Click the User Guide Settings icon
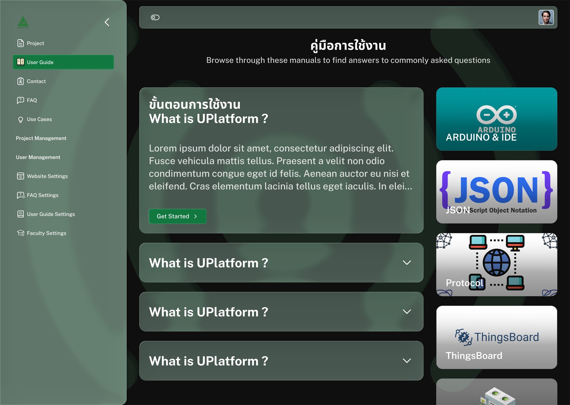Image resolution: width=570 pixels, height=405 pixels. coord(20,214)
